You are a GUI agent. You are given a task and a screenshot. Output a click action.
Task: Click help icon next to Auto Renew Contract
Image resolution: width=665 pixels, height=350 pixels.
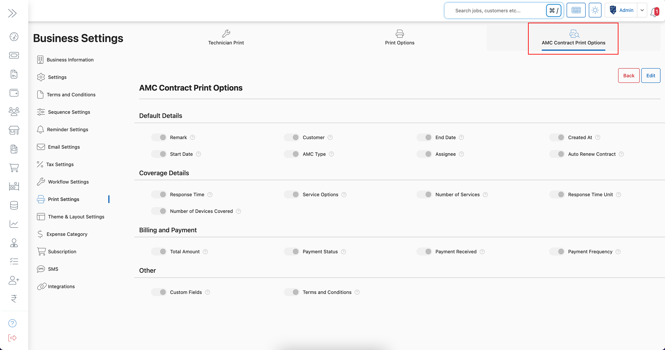(621, 154)
